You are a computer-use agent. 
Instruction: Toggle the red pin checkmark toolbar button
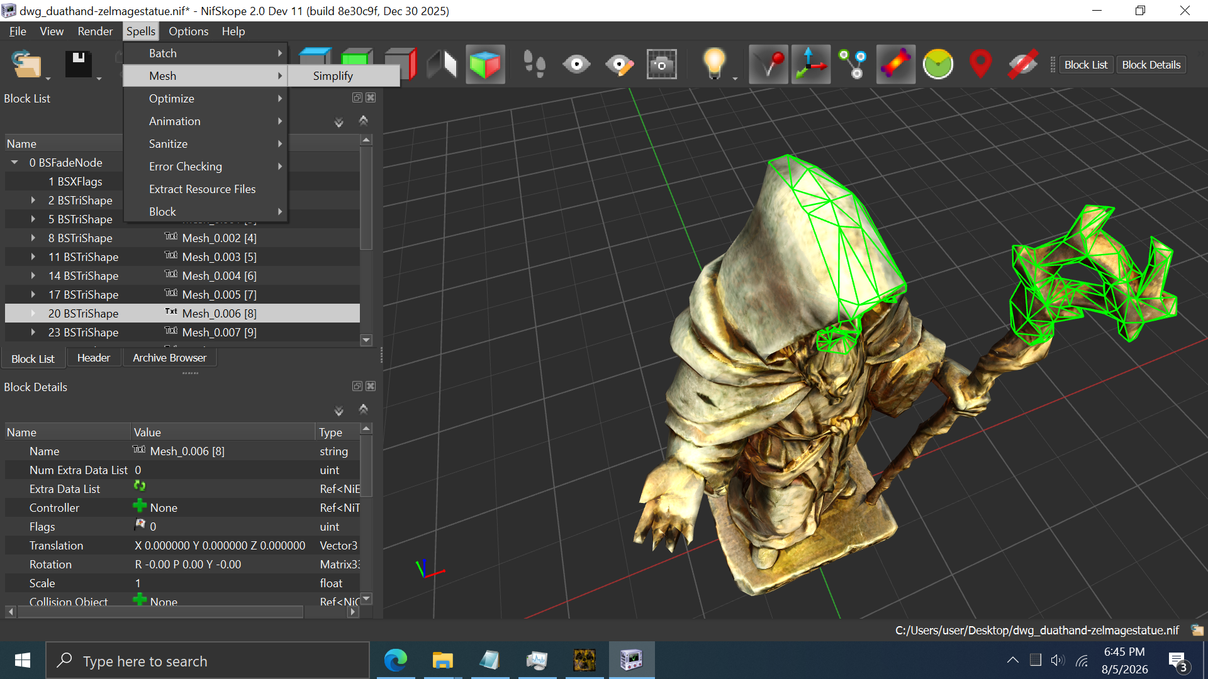coord(768,64)
